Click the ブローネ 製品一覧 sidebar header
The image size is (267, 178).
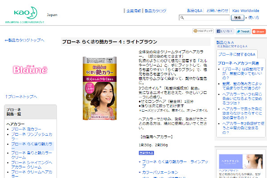click(x=30, y=112)
